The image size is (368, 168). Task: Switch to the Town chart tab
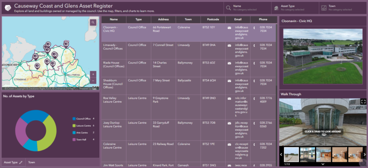pyautogui.click(x=32, y=162)
